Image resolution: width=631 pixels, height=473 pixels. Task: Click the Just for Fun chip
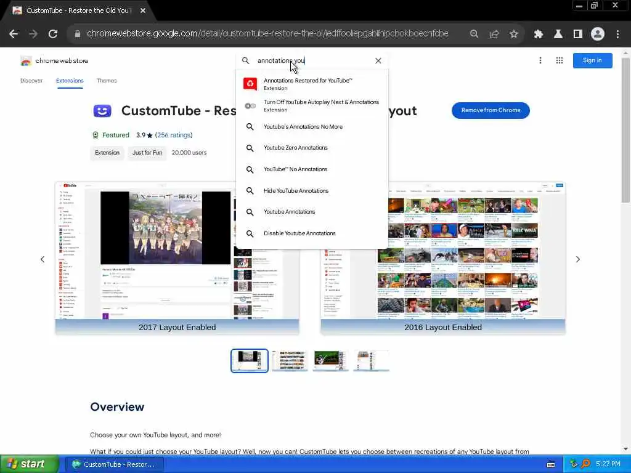pos(147,153)
